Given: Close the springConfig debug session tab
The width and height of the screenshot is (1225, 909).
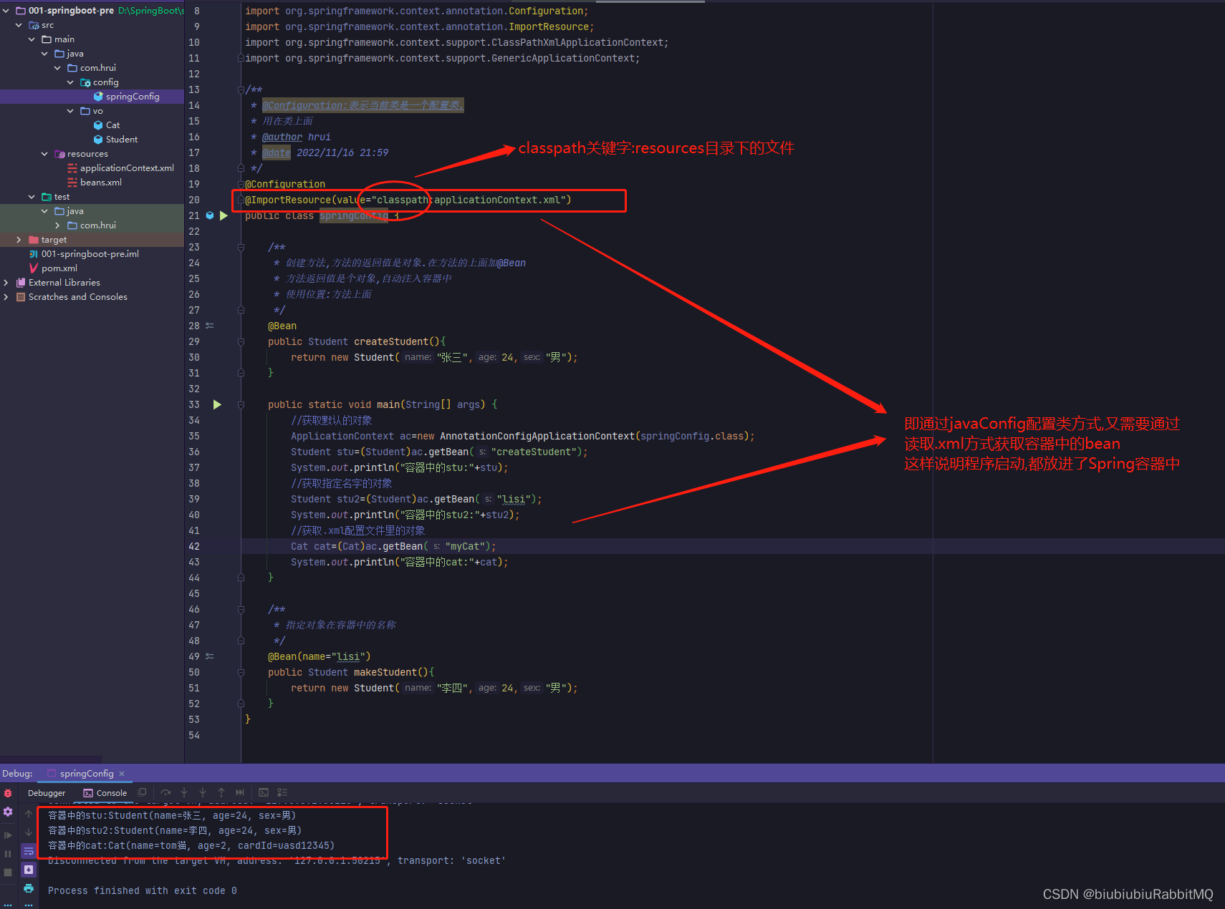Looking at the screenshot, I should coord(122,774).
